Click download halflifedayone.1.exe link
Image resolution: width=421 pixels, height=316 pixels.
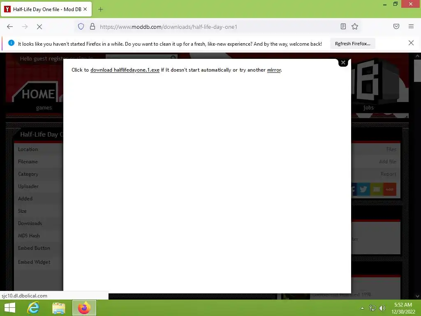click(x=125, y=70)
